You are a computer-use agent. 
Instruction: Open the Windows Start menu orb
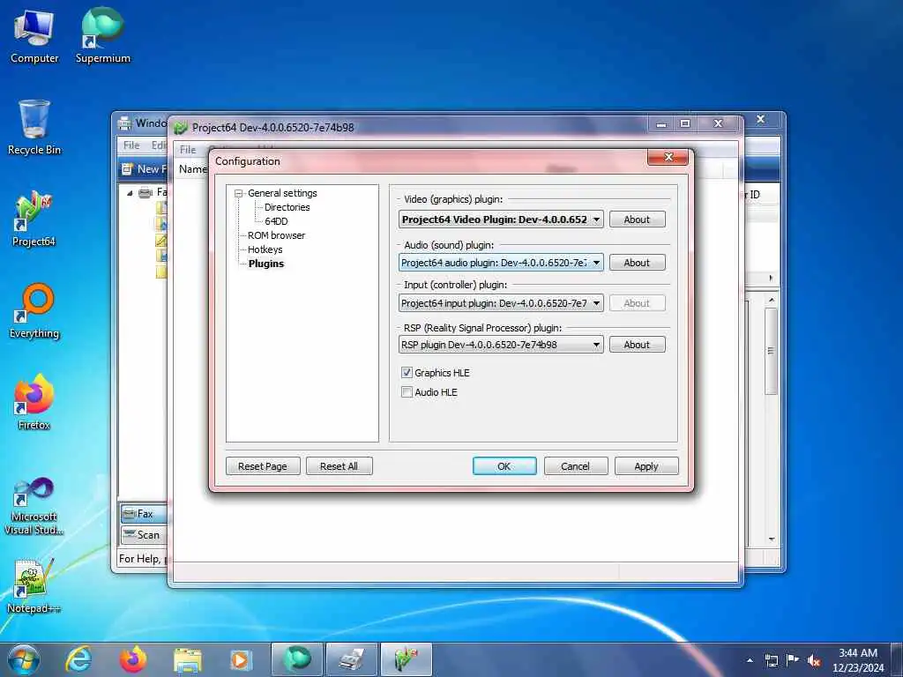24,659
